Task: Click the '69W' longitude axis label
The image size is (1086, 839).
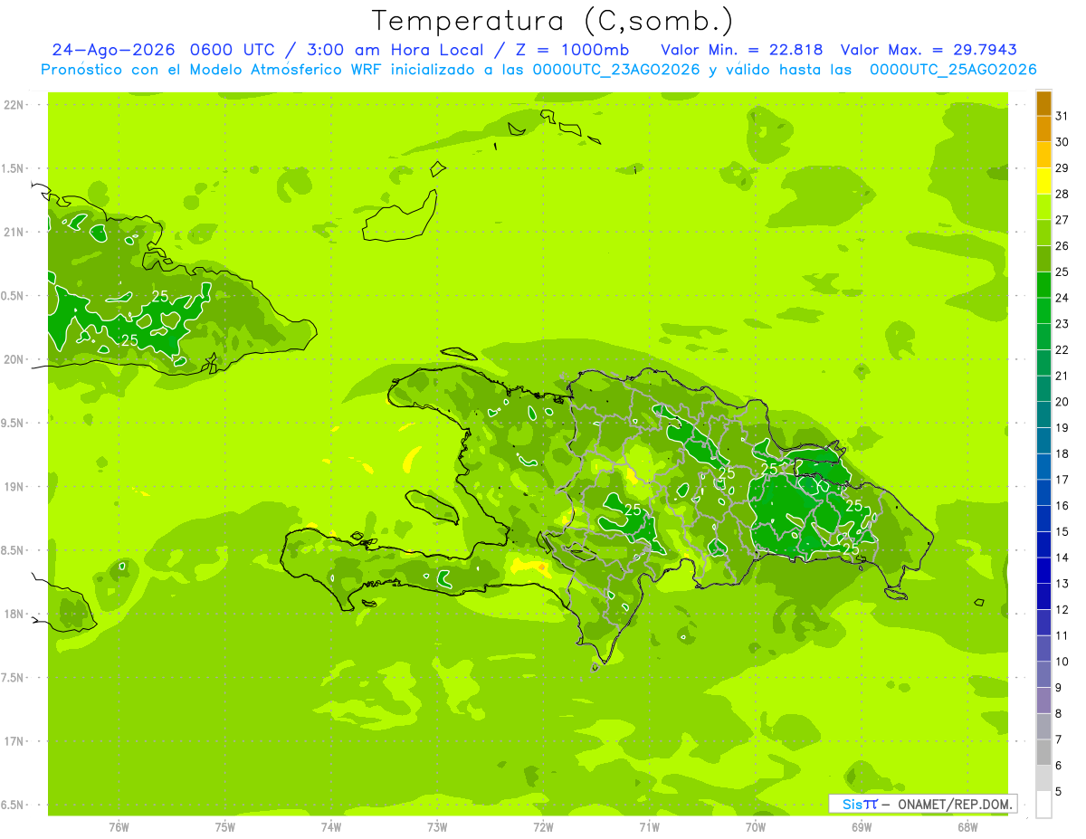Action: (862, 827)
